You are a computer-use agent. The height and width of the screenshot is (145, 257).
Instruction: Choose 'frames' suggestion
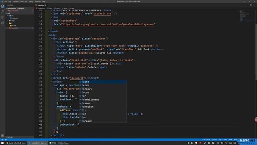coord(103,103)
